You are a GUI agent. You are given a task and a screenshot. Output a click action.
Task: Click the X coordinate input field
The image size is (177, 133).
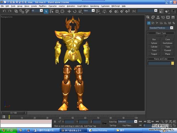(69, 121)
